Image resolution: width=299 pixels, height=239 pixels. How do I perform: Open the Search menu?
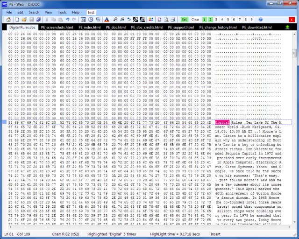(34, 13)
